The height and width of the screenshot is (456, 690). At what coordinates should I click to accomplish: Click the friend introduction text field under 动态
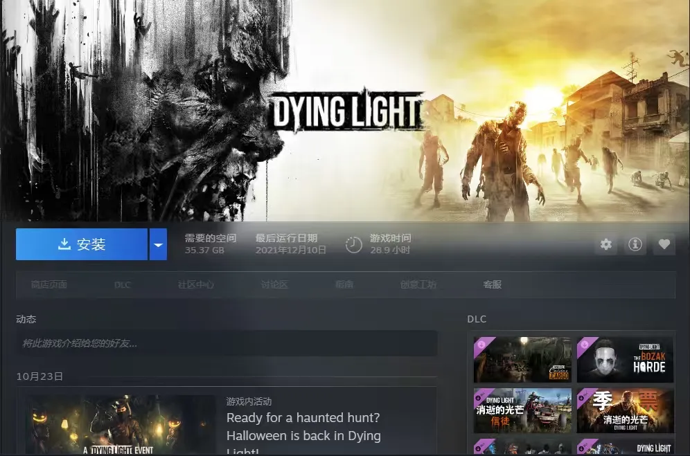point(227,343)
